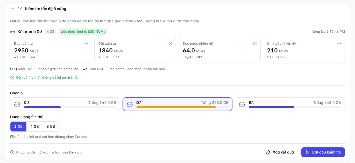Select drive C:\ with 144.0 GB free
Screen dimensions: 355x163
click(65, 104)
